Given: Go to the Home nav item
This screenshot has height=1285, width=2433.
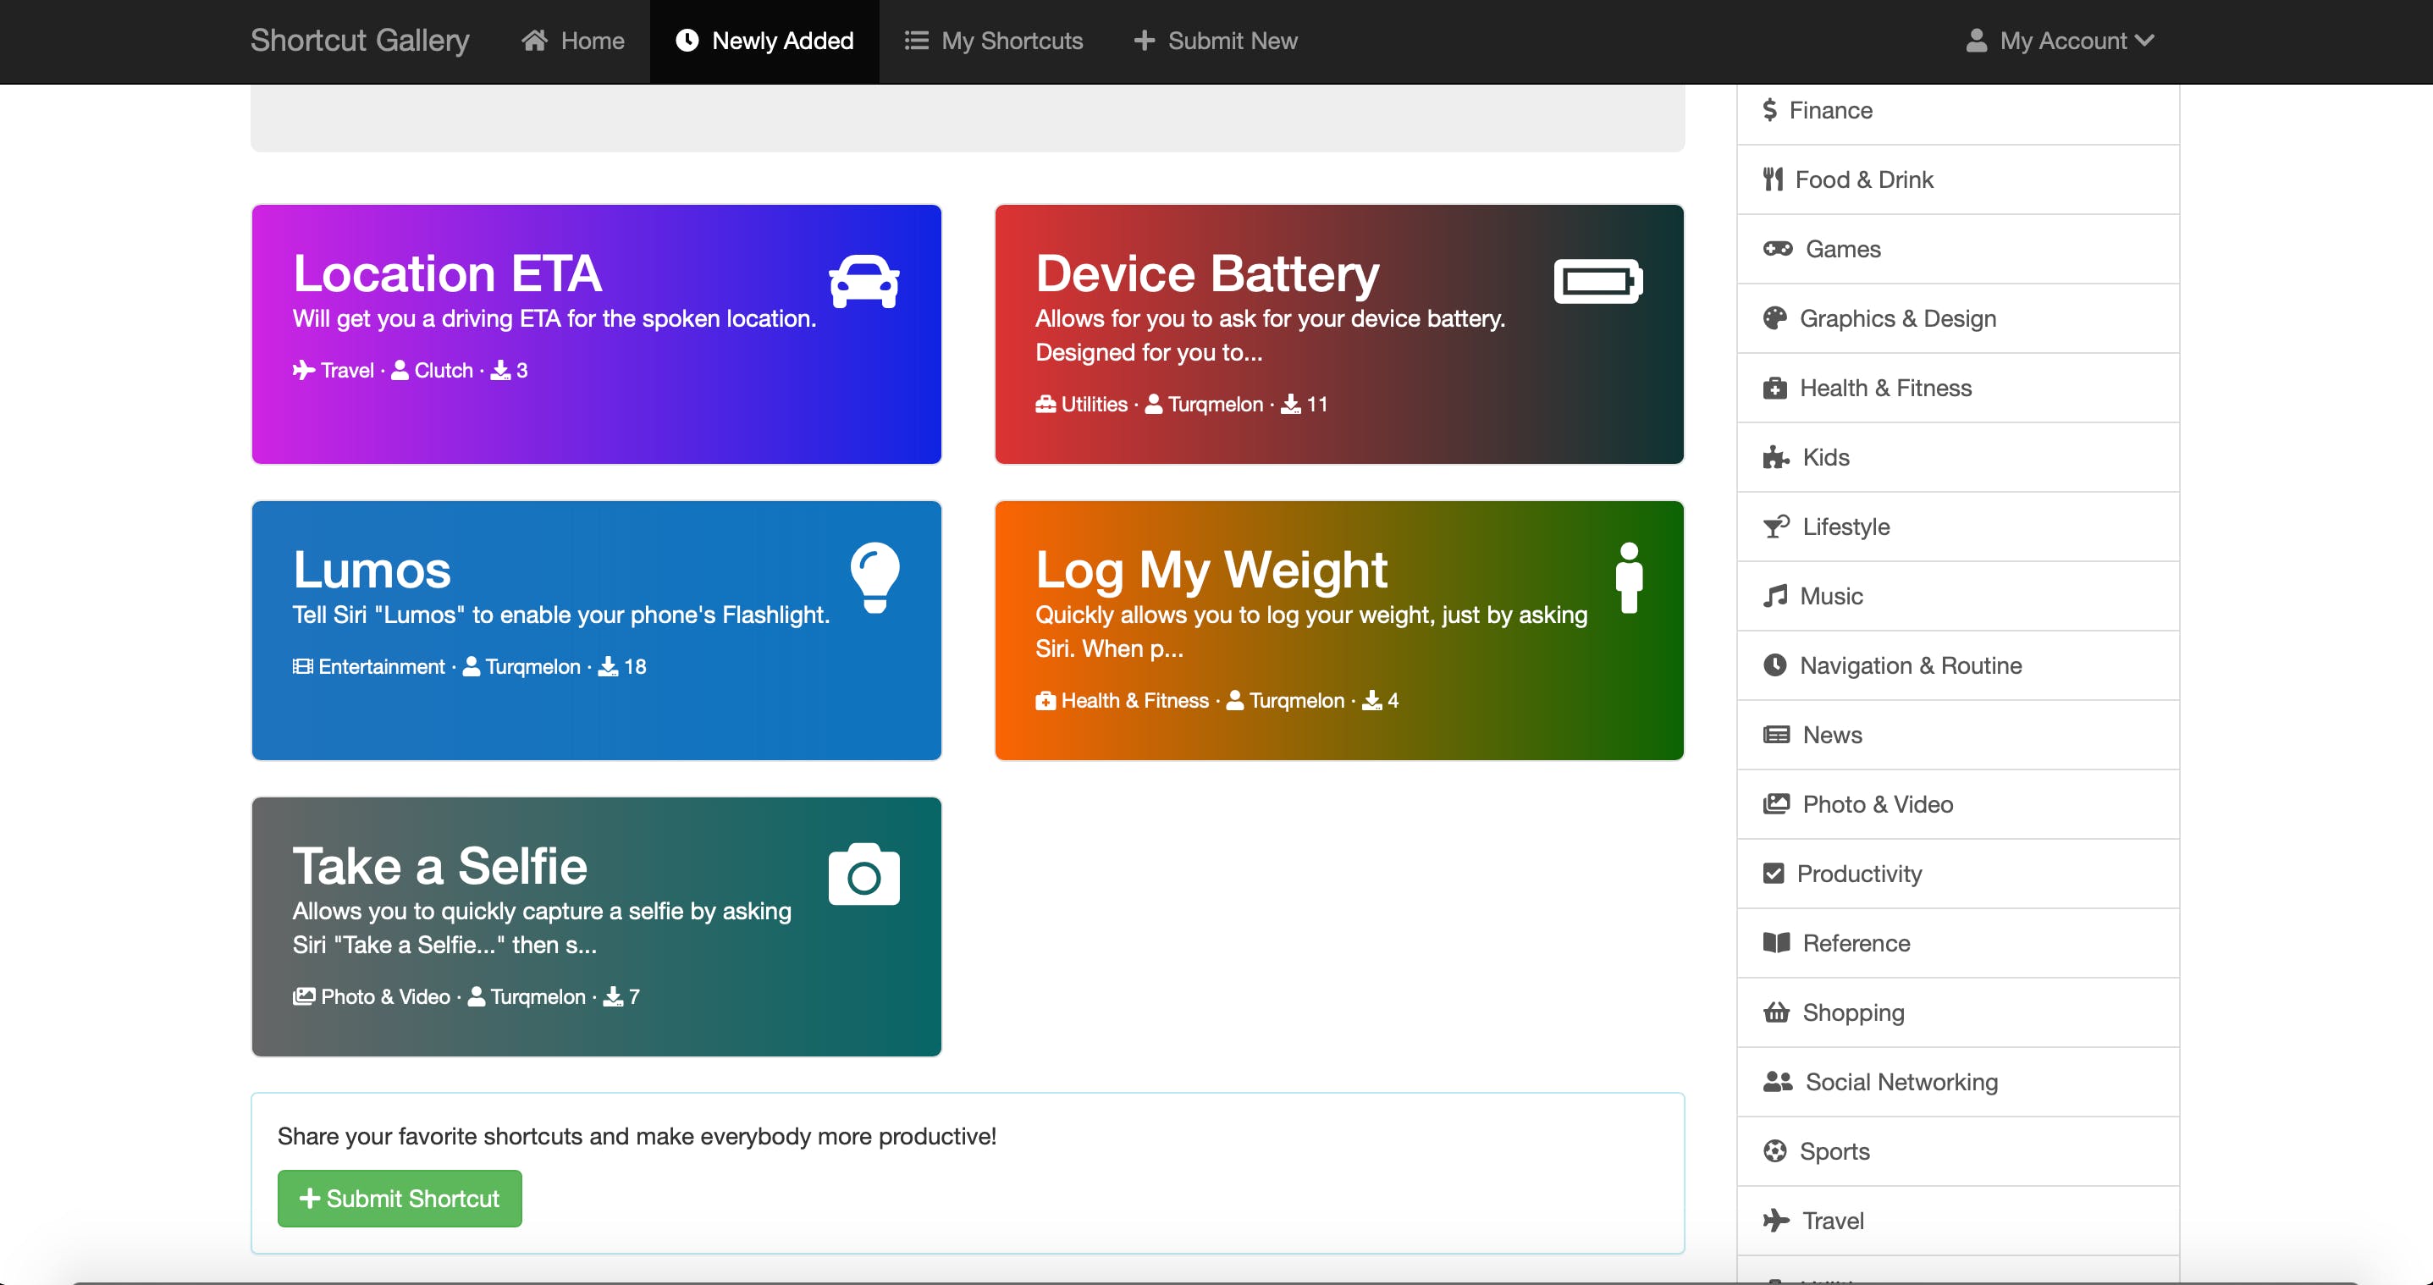Looking at the screenshot, I should coord(572,41).
